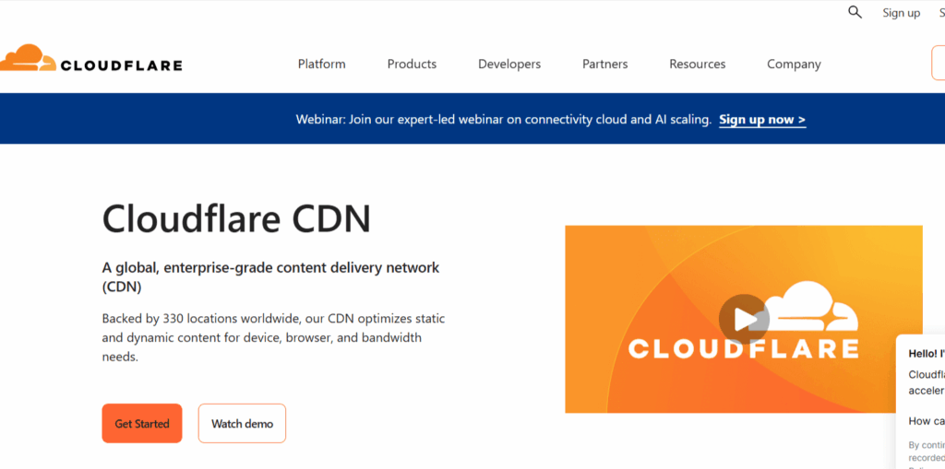Screen dimensions: 945x469
Task: Open the Resources menu
Action: tap(698, 64)
